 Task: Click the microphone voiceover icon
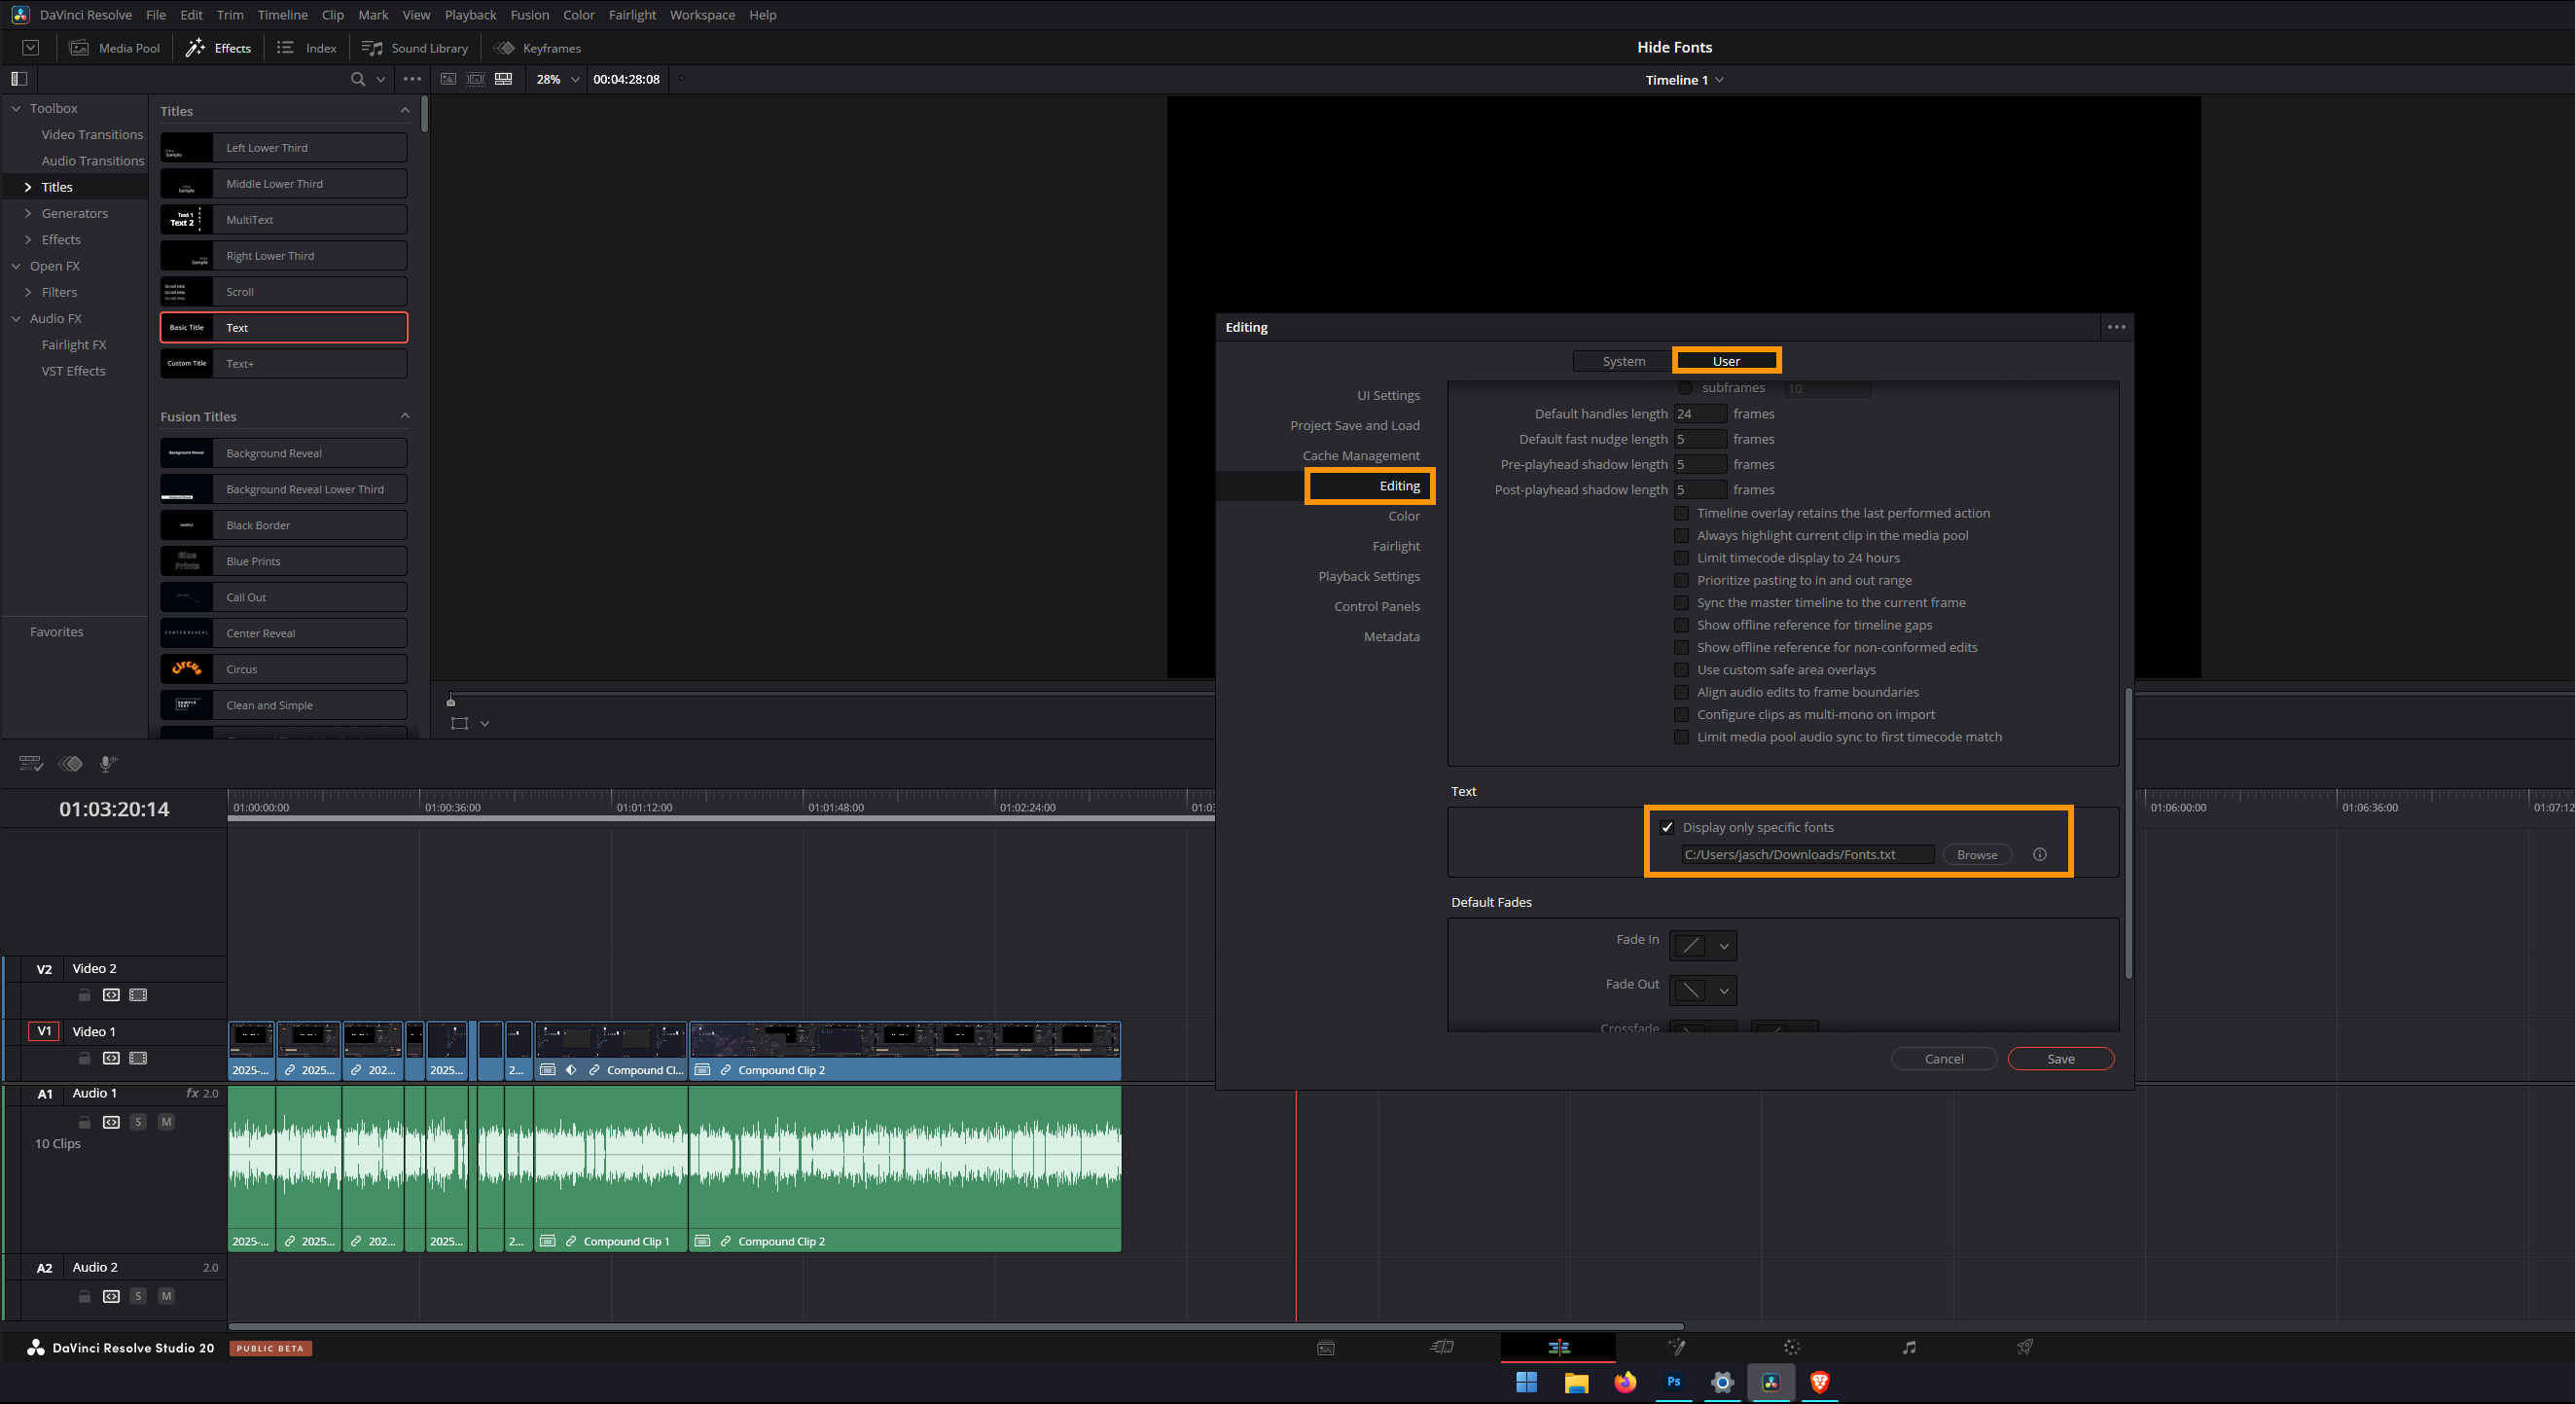tap(108, 764)
